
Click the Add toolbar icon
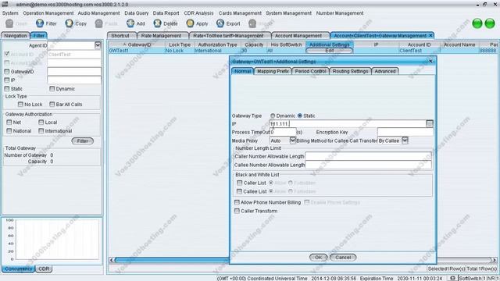(x=130, y=23)
